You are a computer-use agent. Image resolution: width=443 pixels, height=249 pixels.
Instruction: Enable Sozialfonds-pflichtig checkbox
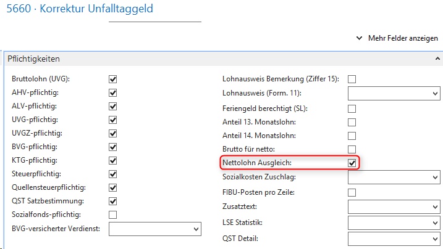point(113,214)
